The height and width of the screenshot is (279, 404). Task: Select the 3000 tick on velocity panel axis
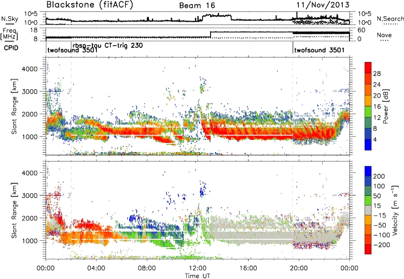pyautogui.click(x=29, y=195)
